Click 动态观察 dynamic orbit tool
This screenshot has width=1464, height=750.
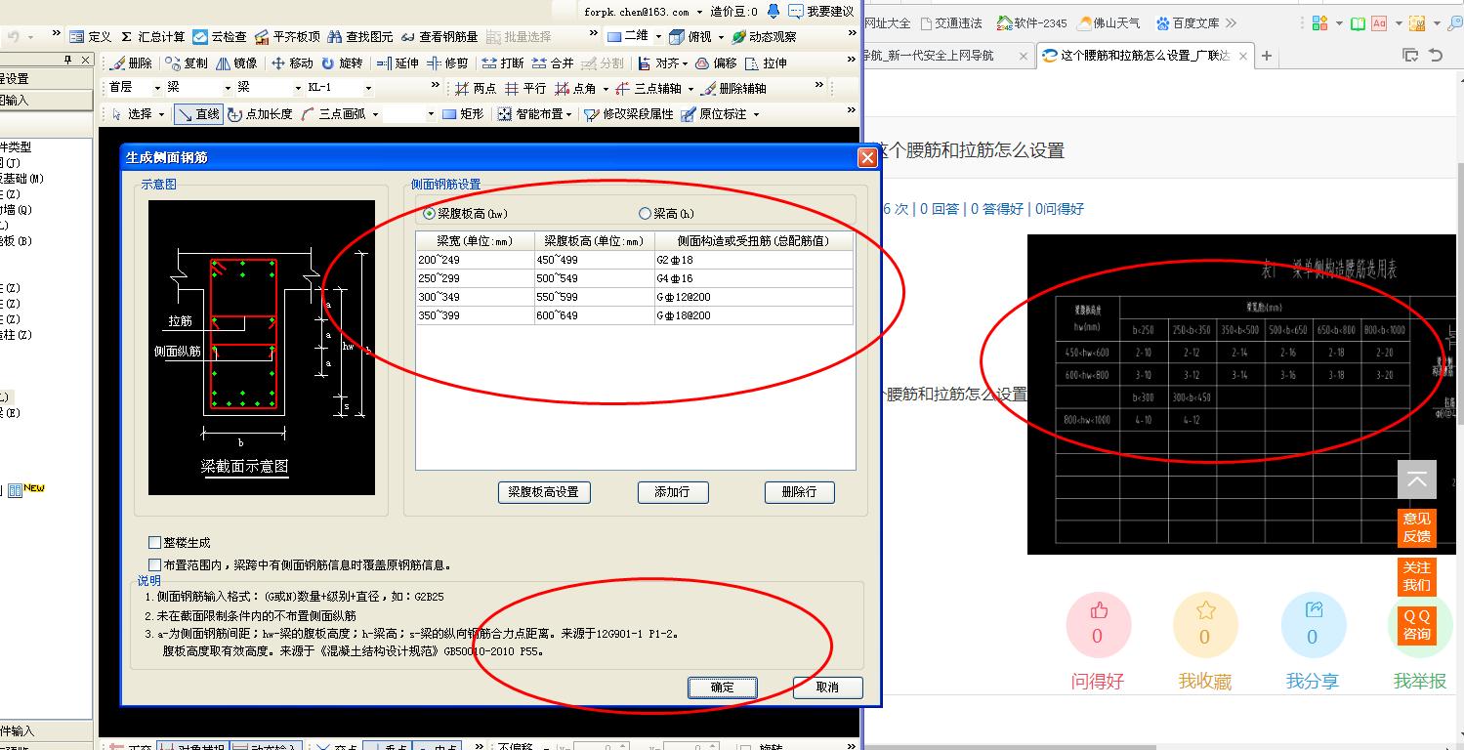[764, 37]
